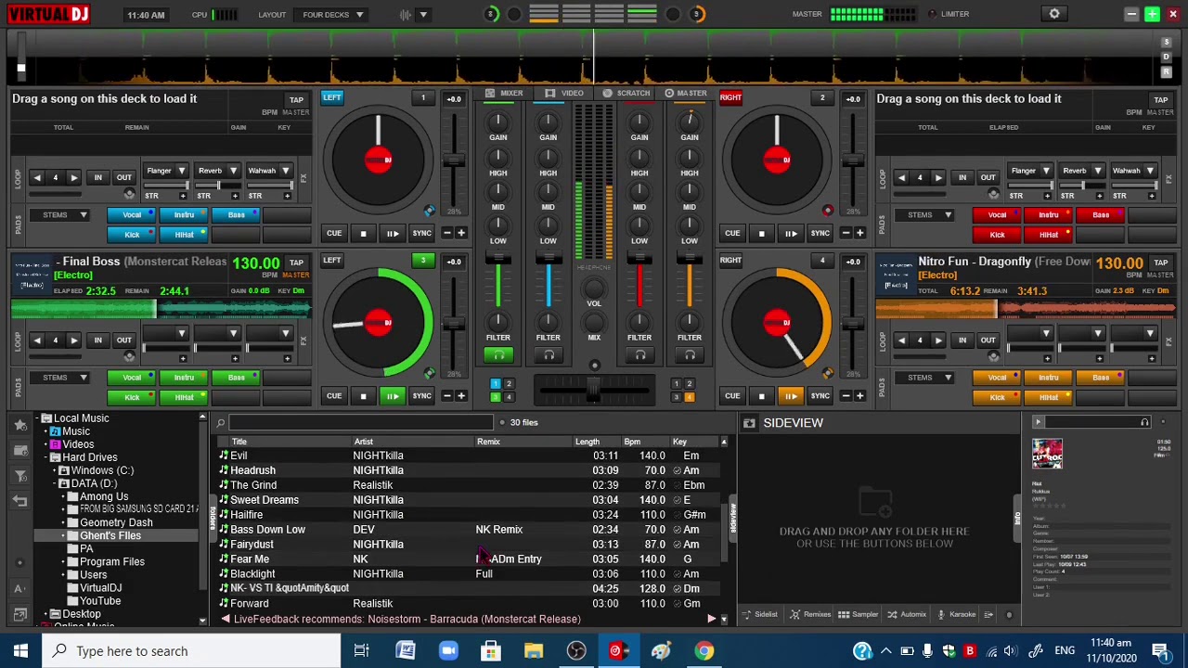Switch to the MIXER tab
The height and width of the screenshot is (668, 1188).
(504, 93)
